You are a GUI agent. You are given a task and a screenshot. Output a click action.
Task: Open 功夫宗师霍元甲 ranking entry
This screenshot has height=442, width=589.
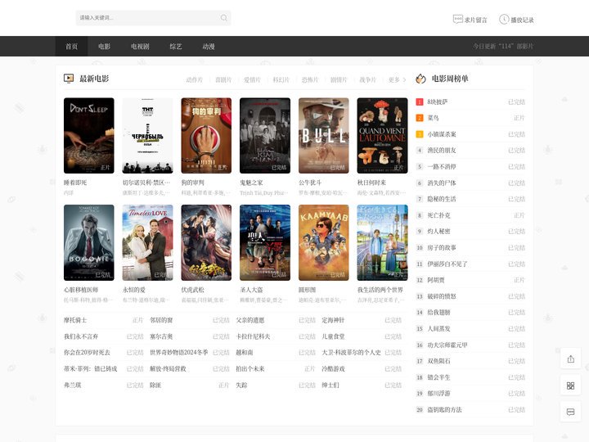pos(447,345)
